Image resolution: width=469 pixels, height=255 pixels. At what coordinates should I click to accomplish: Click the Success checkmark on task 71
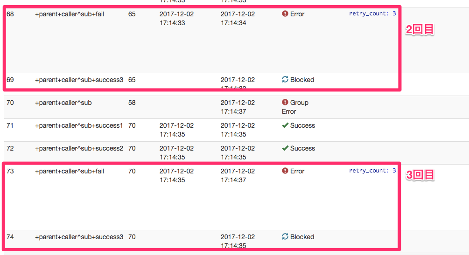point(285,125)
